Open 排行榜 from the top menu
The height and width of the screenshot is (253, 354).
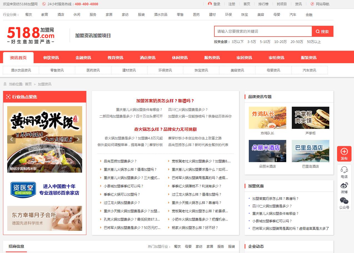(x=263, y=4)
